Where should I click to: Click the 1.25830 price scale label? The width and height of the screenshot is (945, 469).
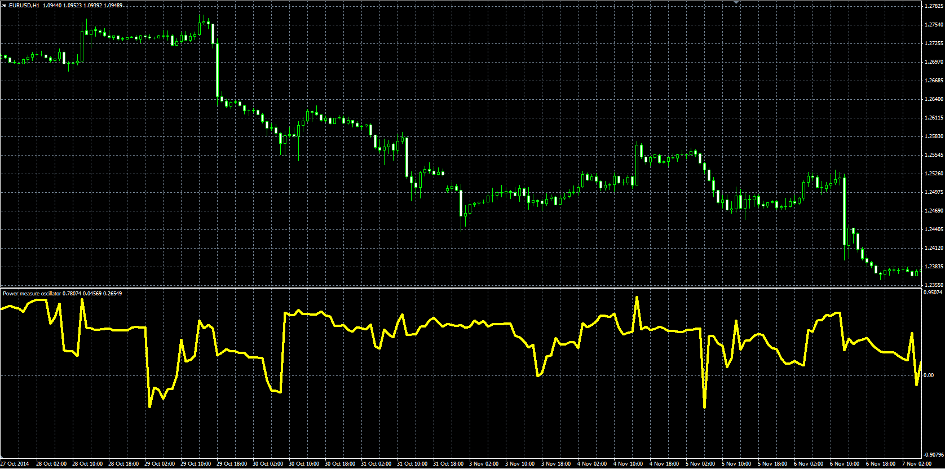934,136
